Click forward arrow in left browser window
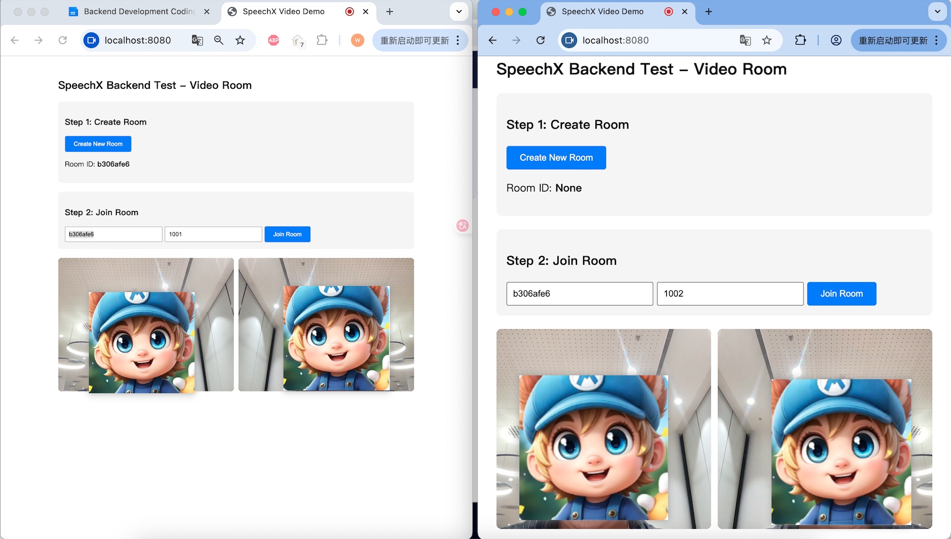Screen dimensions: 951x539 pyautogui.click(x=38, y=40)
